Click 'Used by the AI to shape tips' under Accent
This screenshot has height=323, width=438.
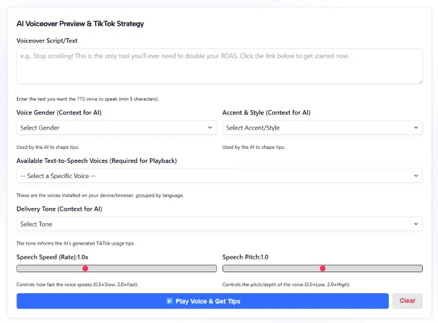(x=253, y=147)
